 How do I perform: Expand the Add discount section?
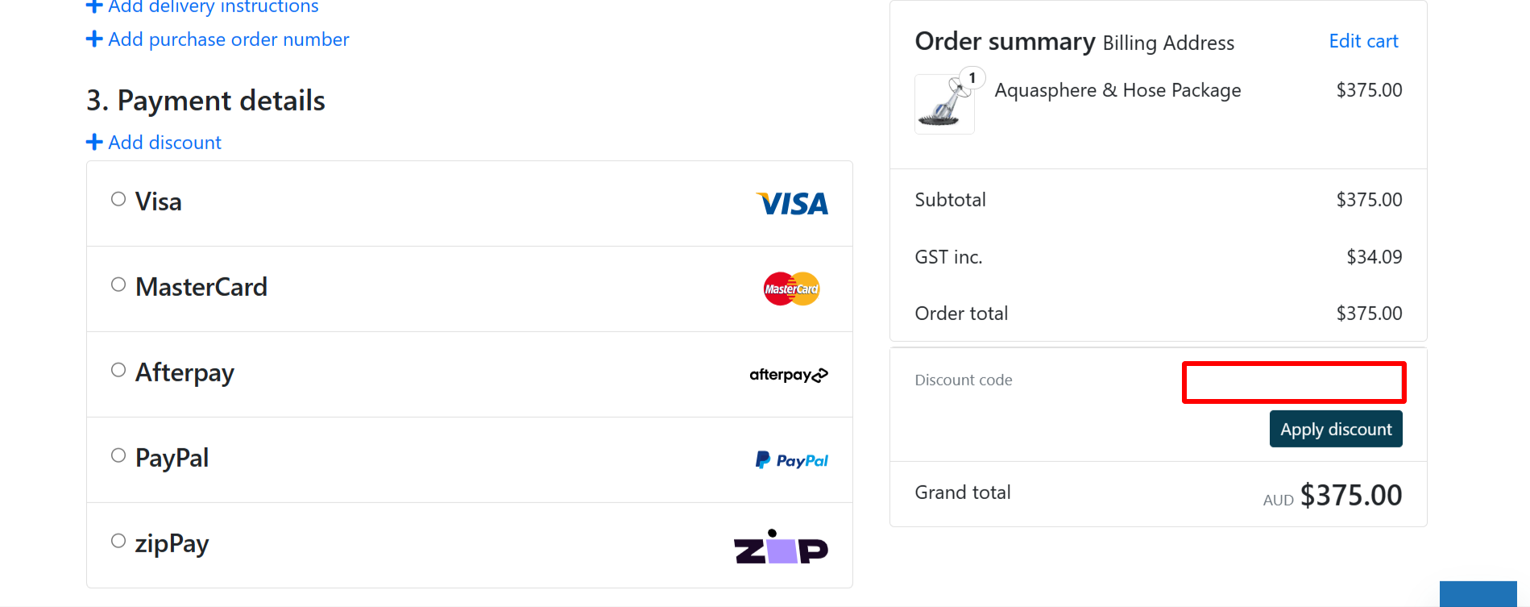[164, 142]
